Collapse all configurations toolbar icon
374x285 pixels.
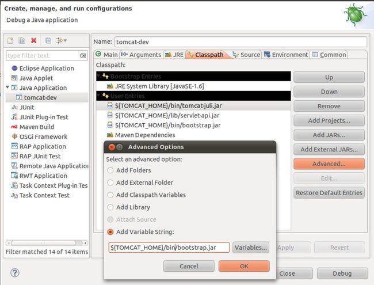pyautogui.click(x=48, y=40)
